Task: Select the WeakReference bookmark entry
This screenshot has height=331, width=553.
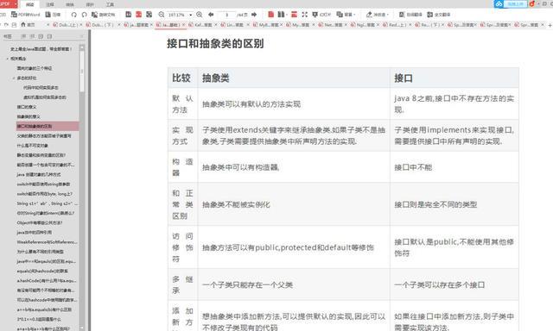Action: 47,242
